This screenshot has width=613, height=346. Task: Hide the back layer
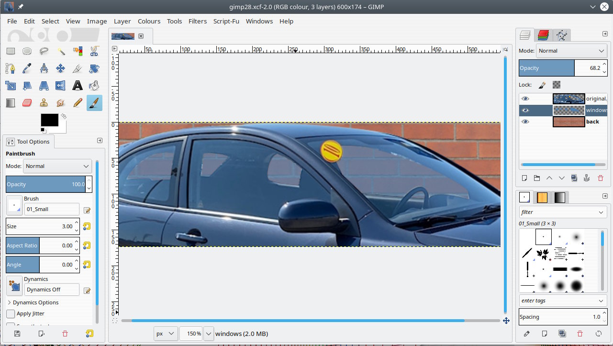pos(525,122)
